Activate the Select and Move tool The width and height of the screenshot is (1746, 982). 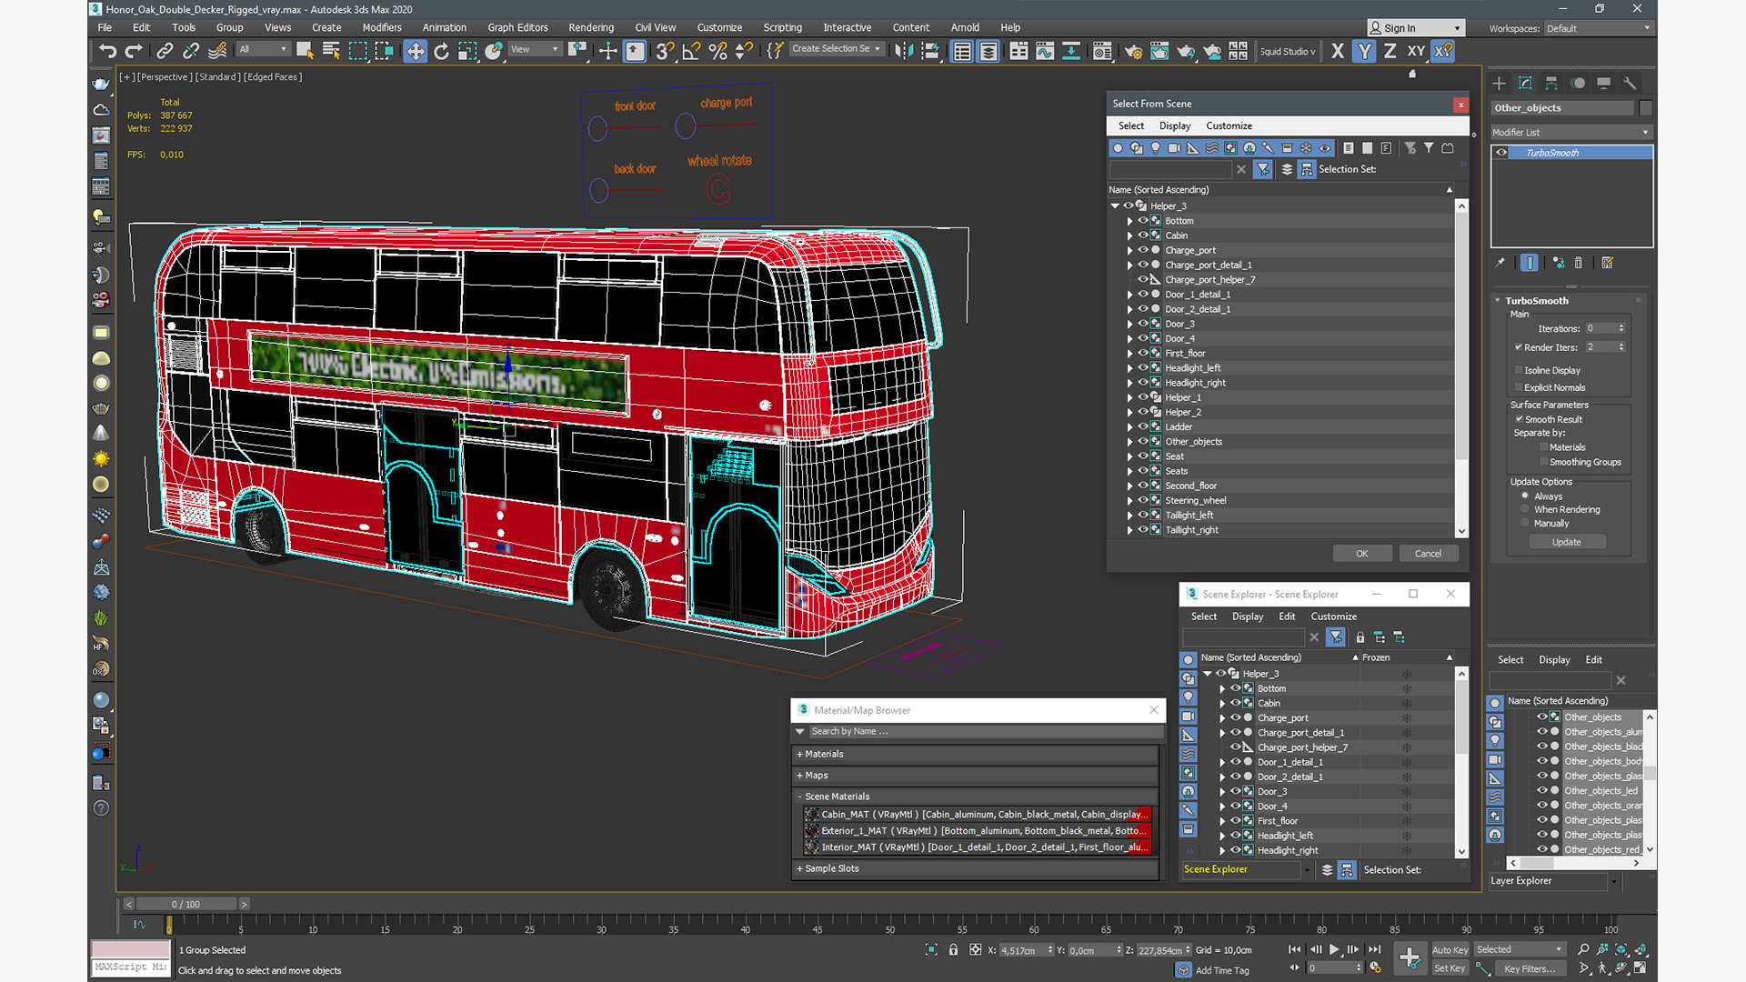coord(415,51)
